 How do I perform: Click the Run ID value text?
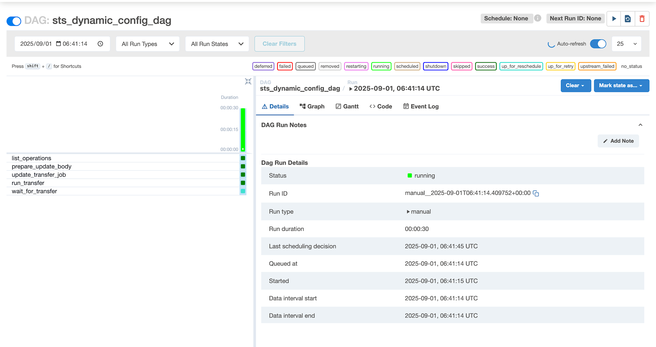[468, 193]
